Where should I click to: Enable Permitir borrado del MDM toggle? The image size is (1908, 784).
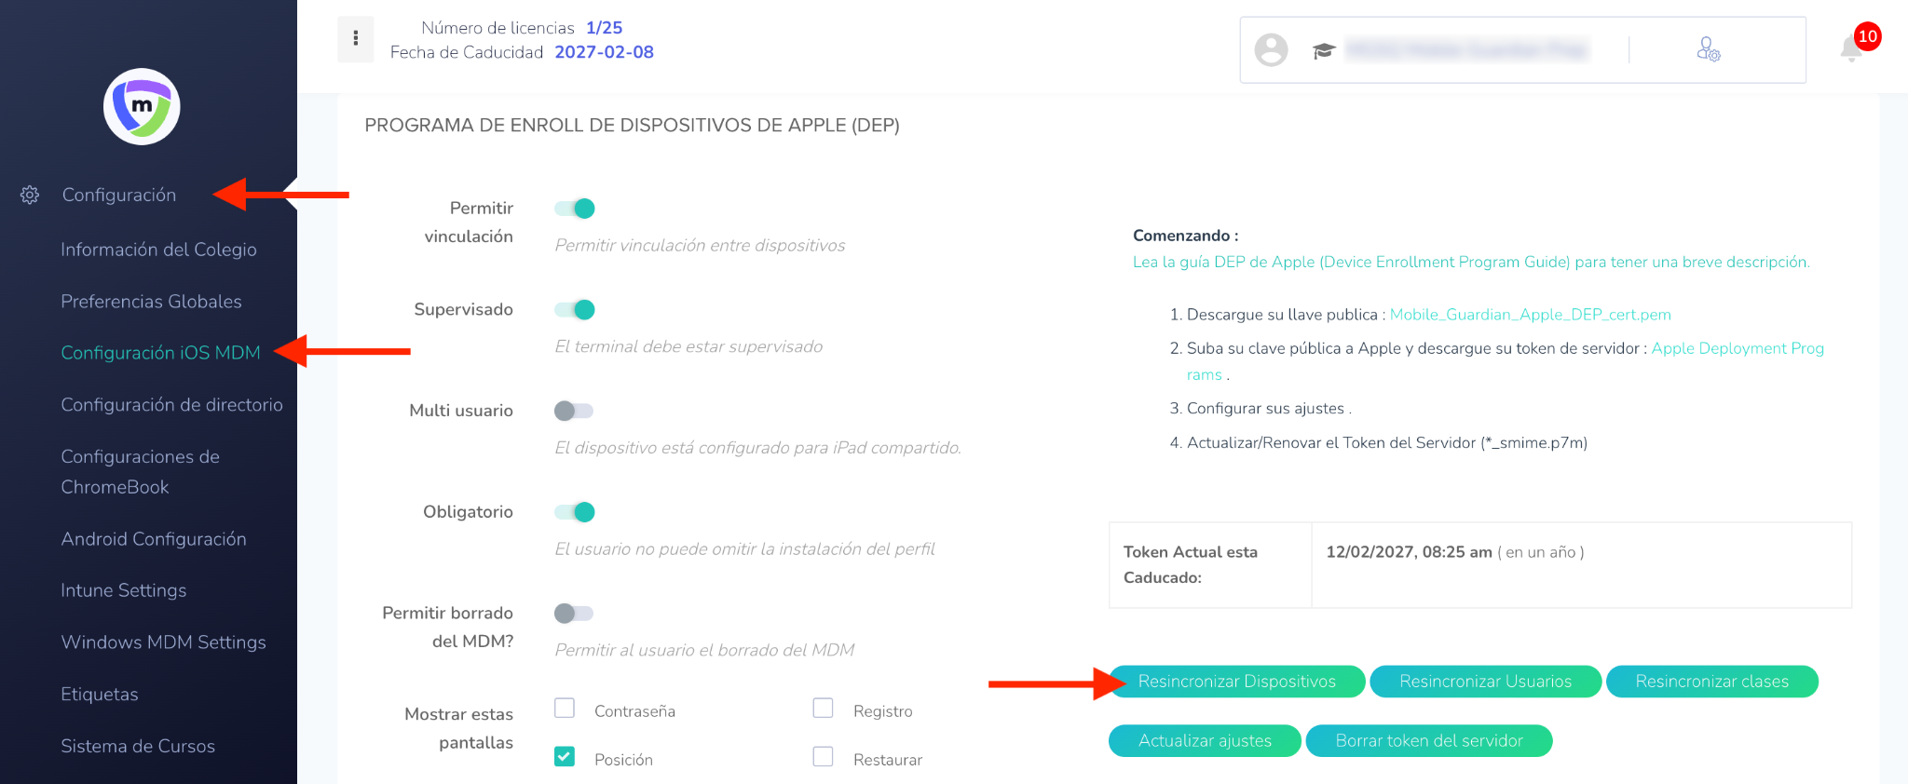click(573, 614)
